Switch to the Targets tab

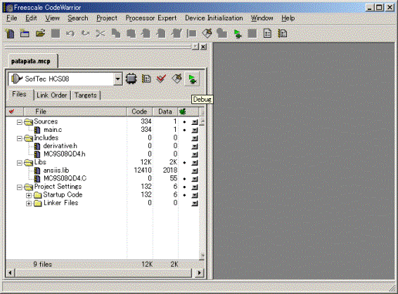(86, 95)
